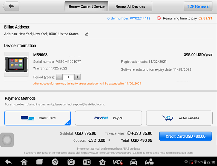Switch to Renew All Devices tab

[130, 6]
